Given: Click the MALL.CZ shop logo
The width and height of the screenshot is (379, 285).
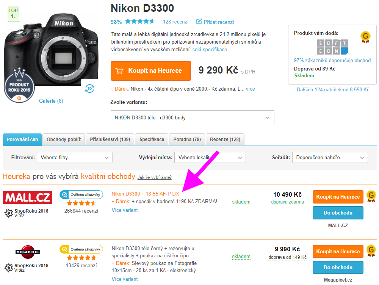Looking at the screenshot, I should pyautogui.click(x=28, y=197).
